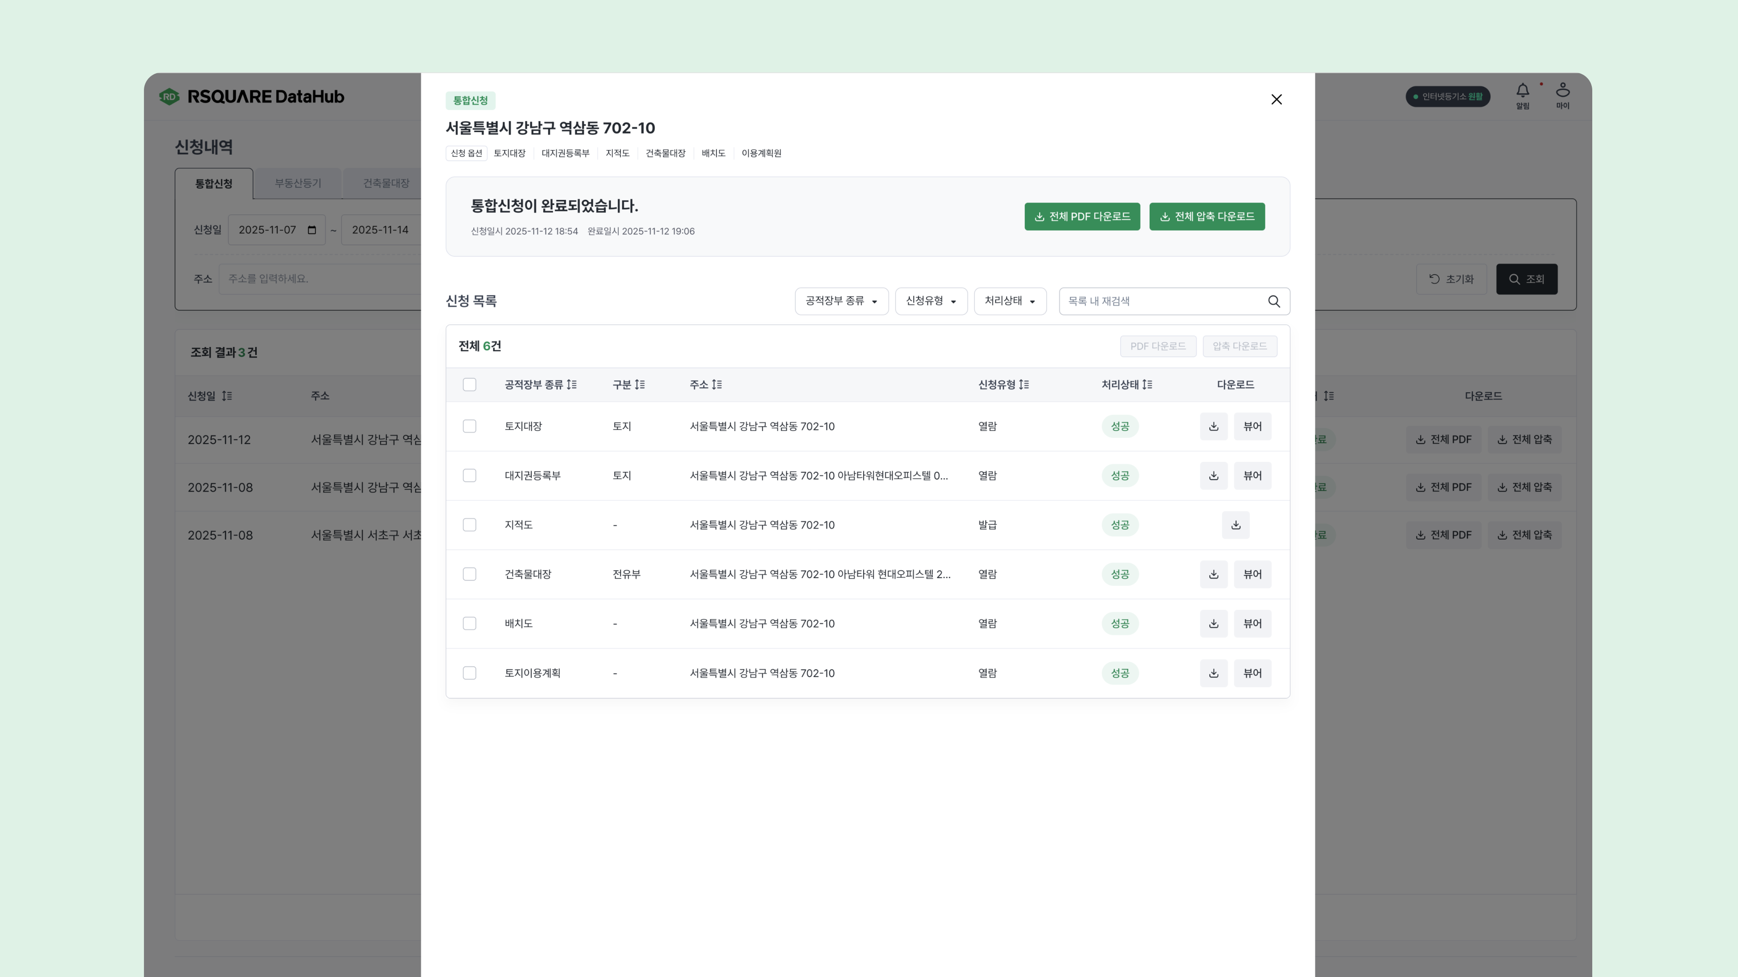Switch to the 통합신청 tab
This screenshot has width=1738, height=977.
coord(214,183)
